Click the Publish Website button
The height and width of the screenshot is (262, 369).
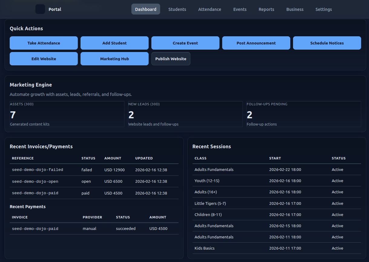[x=171, y=59]
